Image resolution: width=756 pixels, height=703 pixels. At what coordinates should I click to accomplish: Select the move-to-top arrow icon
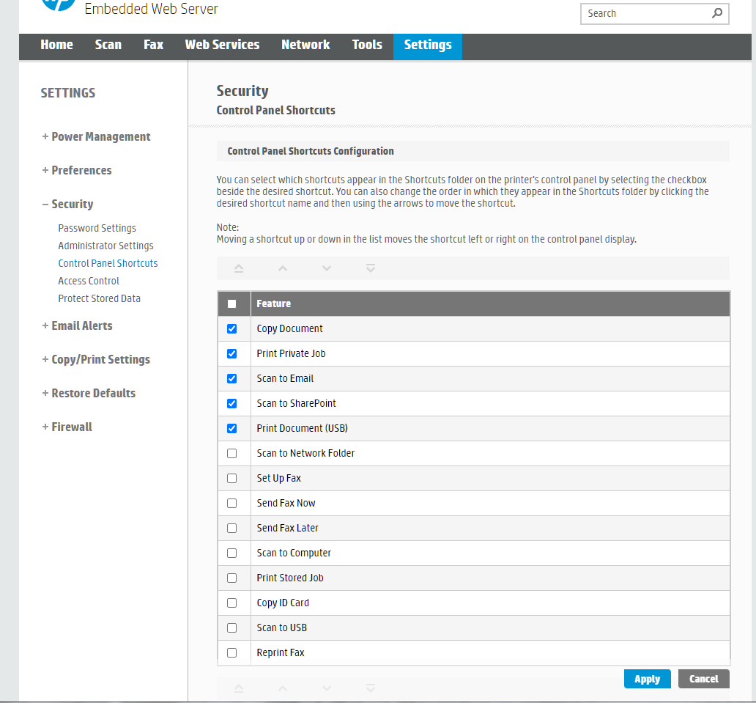[237, 268]
